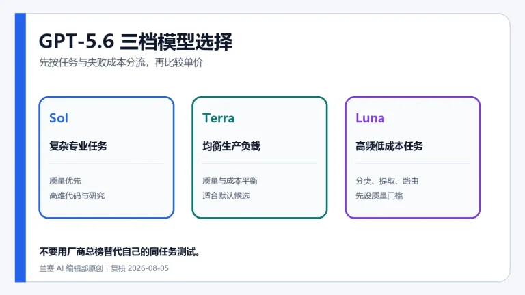Click 高频低成本任务 in the Luna card

click(x=389, y=146)
